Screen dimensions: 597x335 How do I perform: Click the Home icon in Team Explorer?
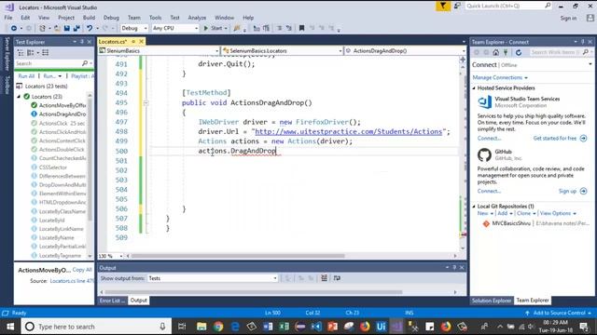495,52
